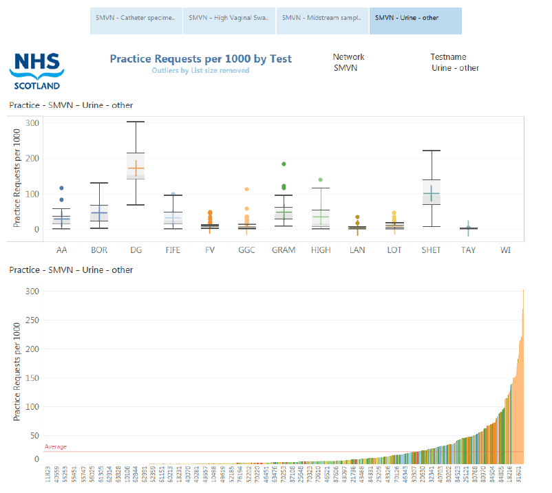Click practice code 84805 on the x-axis
The height and width of the screenshot is (493, 552).
point(501,474)
